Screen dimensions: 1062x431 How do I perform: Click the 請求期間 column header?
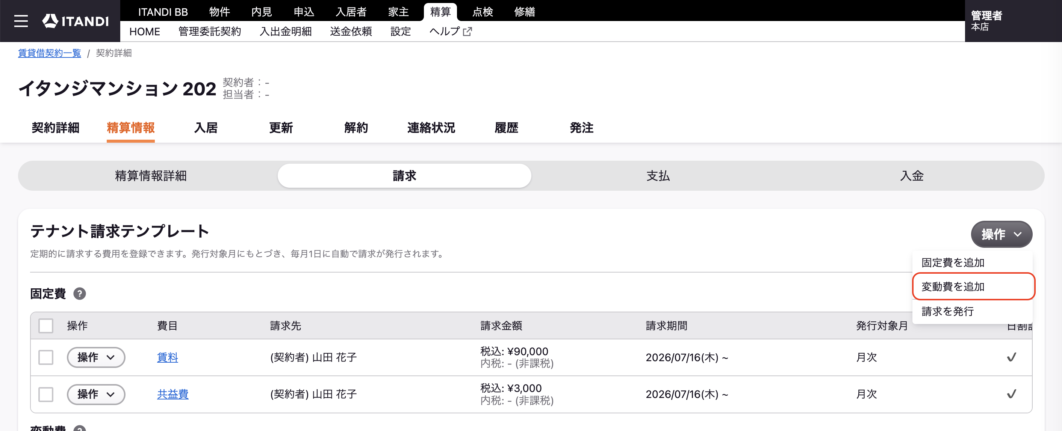coord(666,326)
